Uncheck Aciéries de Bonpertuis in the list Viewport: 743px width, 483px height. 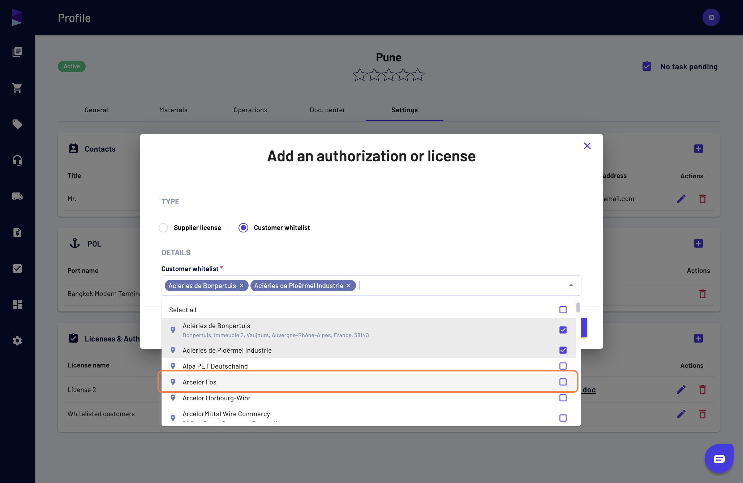[563, 330]
